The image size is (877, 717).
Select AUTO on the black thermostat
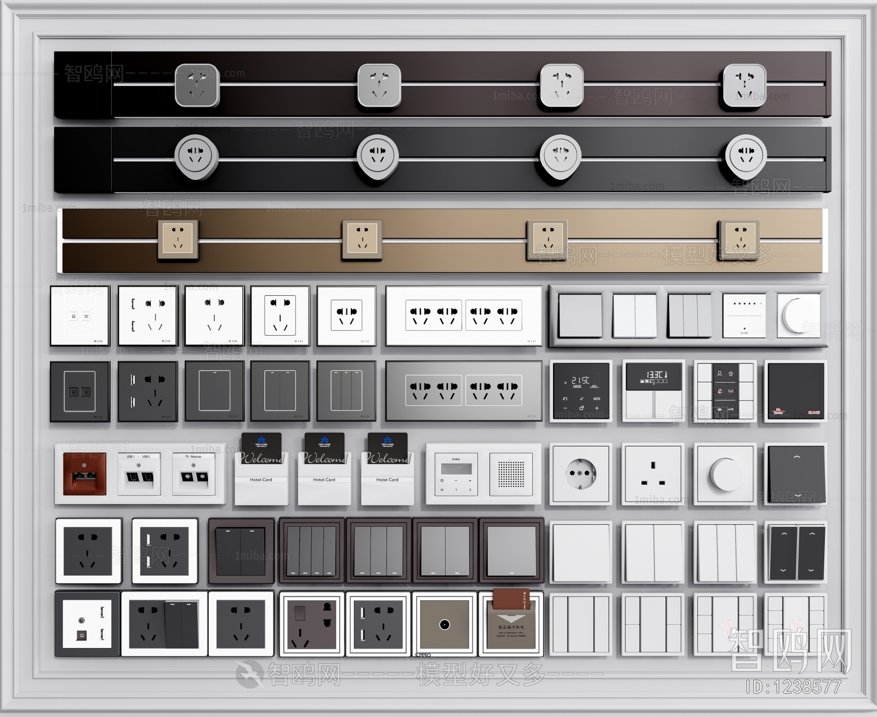coord(597,399)
